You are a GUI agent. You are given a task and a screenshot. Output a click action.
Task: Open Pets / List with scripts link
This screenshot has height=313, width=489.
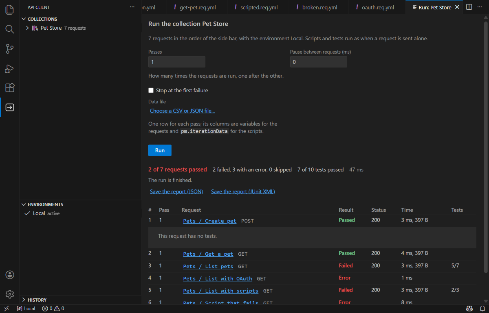[221, 291]
